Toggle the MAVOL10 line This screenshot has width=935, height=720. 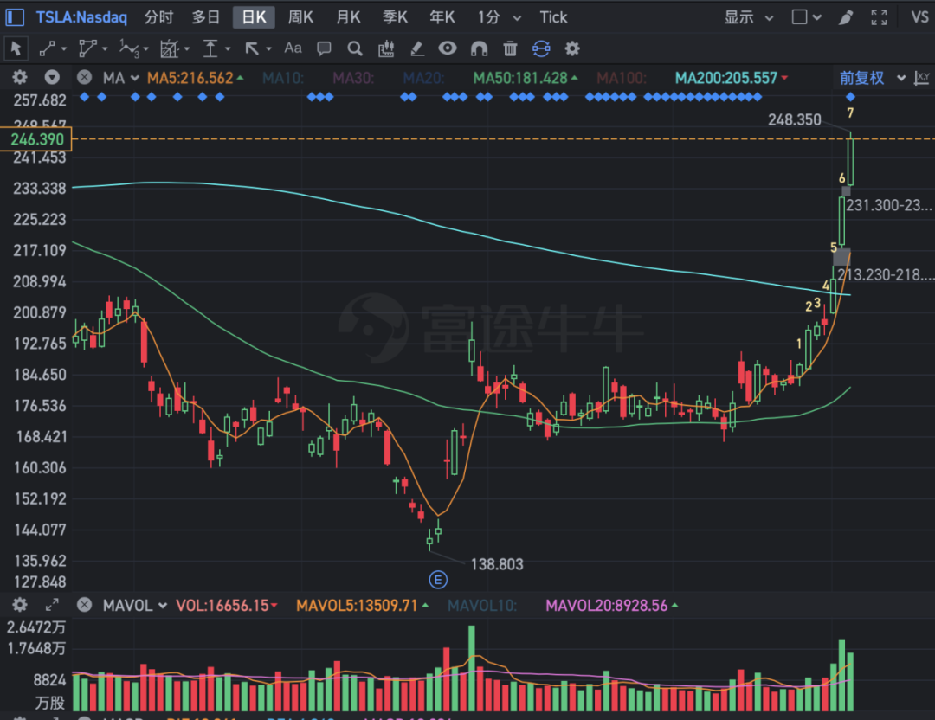coord(482,606)
